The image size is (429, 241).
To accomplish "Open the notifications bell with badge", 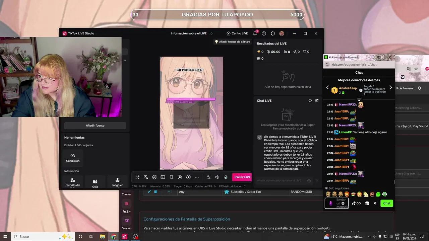I will pos(255,33).
